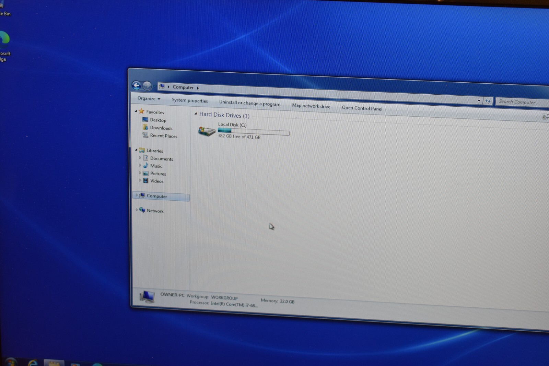Open the Videos library

[157, 181]
